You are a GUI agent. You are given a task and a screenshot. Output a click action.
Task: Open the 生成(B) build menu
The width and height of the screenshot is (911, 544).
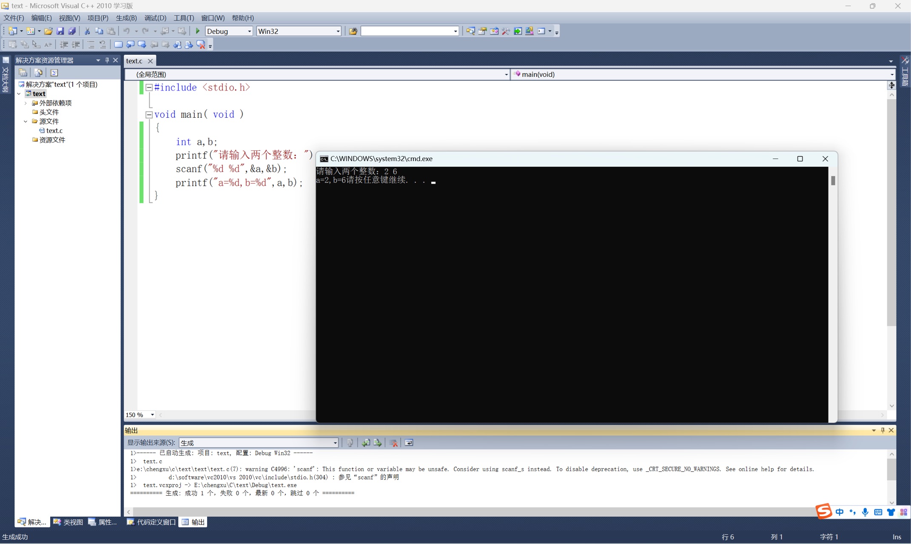click(x=126, y=18)
